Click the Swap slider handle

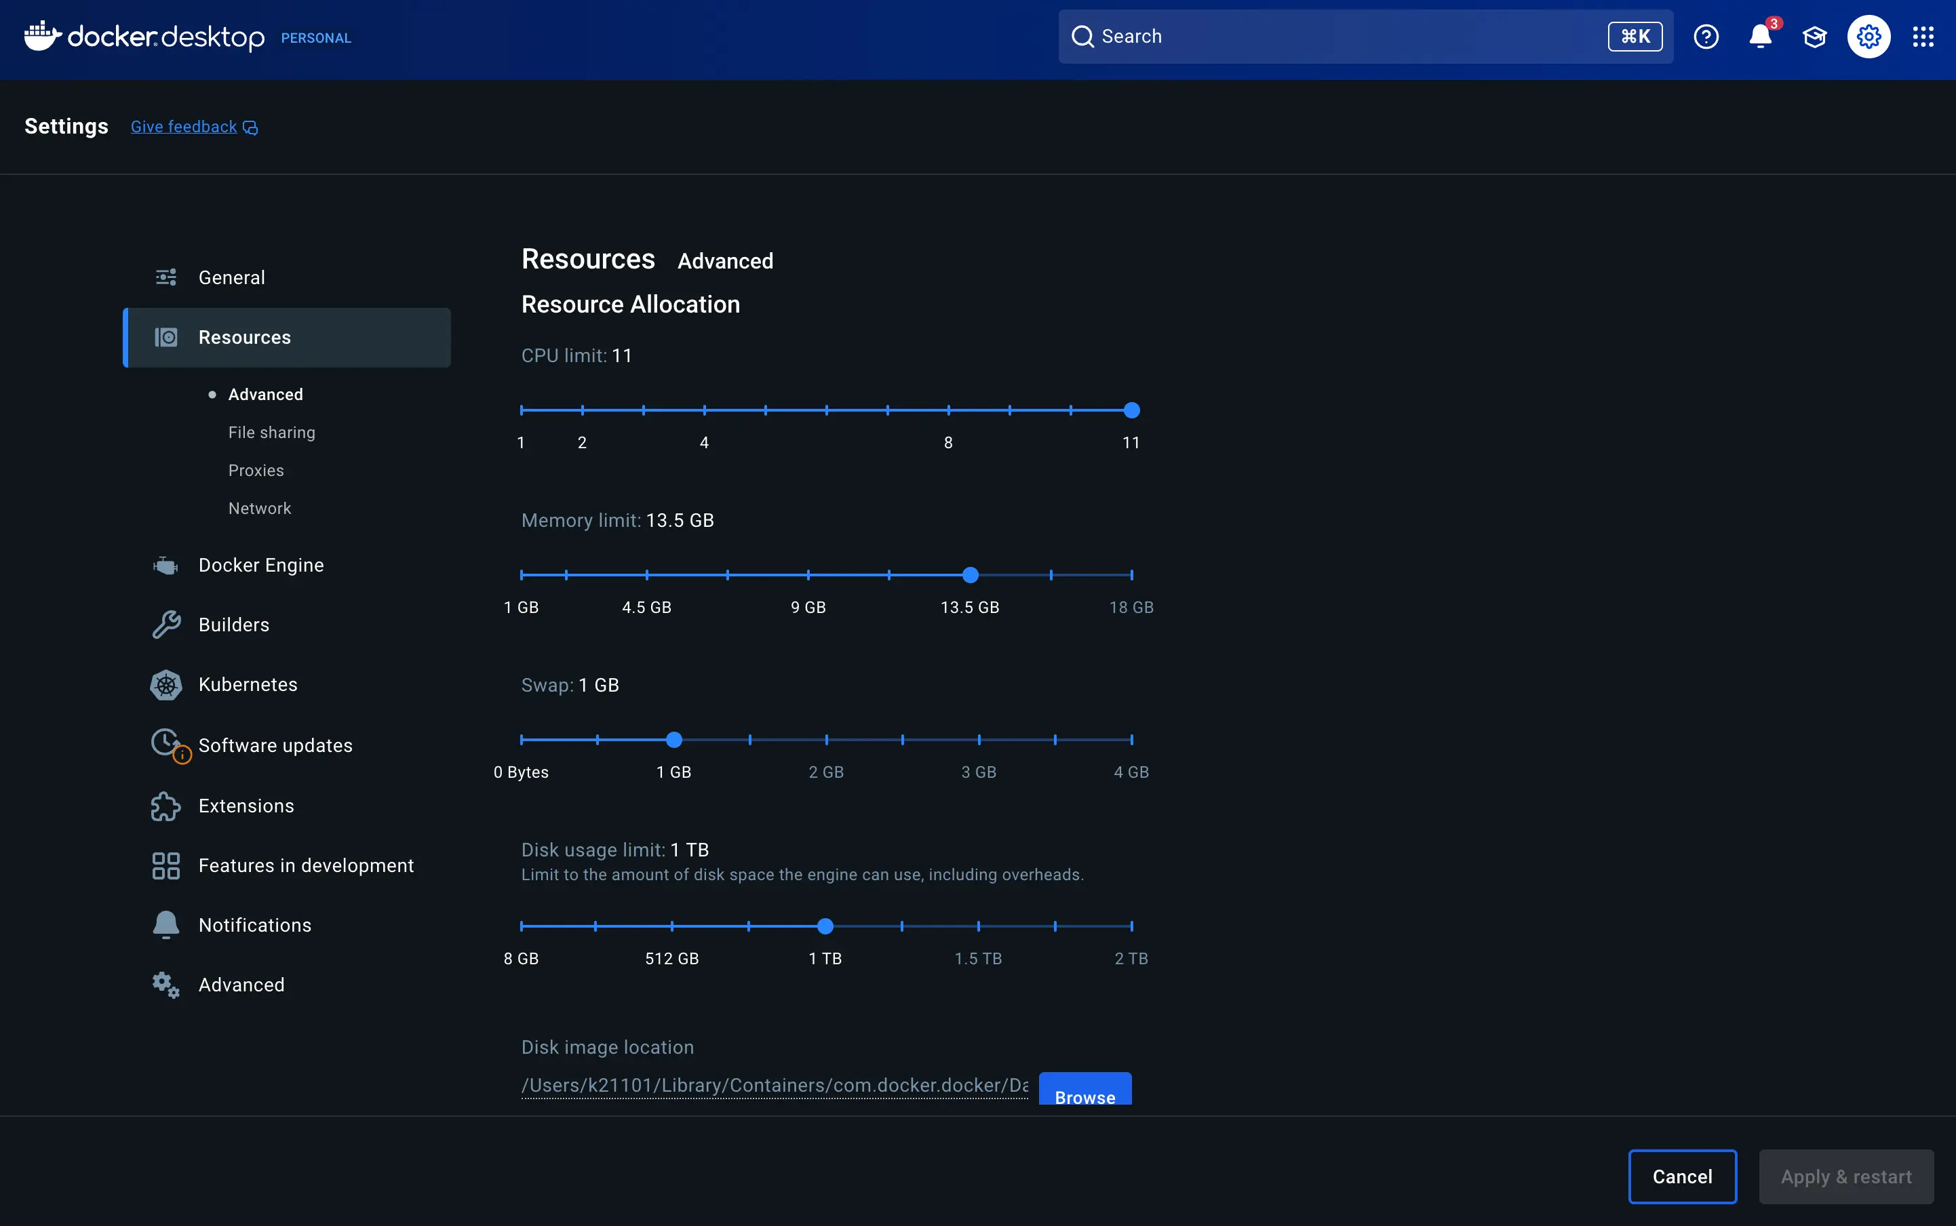[674, 740]
